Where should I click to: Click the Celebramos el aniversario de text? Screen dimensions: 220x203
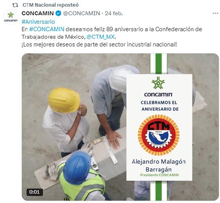coord(159,106)
